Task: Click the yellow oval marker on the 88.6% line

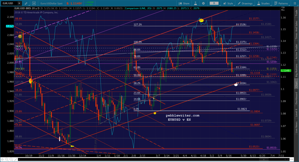Action: point(201,20)
